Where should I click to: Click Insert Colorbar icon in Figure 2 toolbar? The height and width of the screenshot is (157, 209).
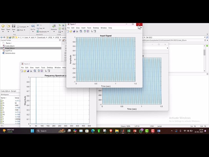39,71
